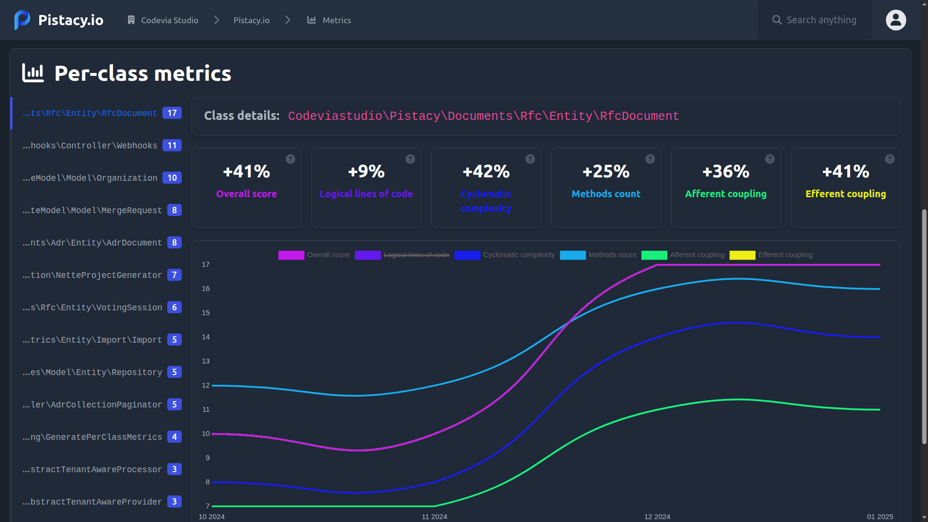Click the scrollbar up arrow
928x522 pixels.
pyautogui.click(x=924, y=4)
